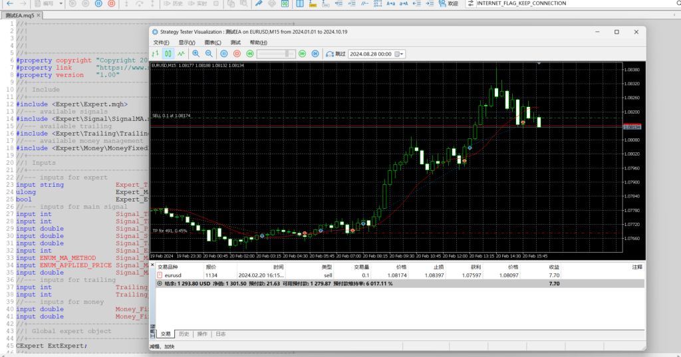Close the 测试EA.mq5 editor tab
The image size is (681, 357).
click(x=39, y=15)
